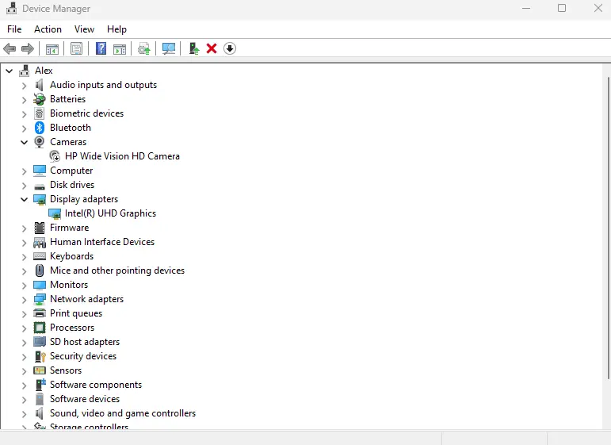Image resolution: width=611 pixels, height=445 pixels.
Task: Open the Action menu
Action: 48,29
